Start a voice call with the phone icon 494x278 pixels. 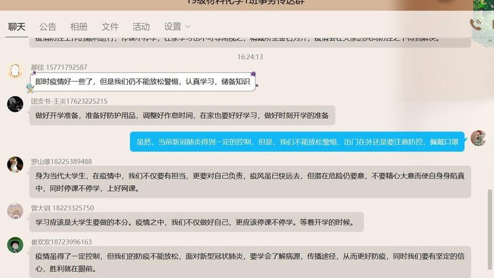click(475, 24)
